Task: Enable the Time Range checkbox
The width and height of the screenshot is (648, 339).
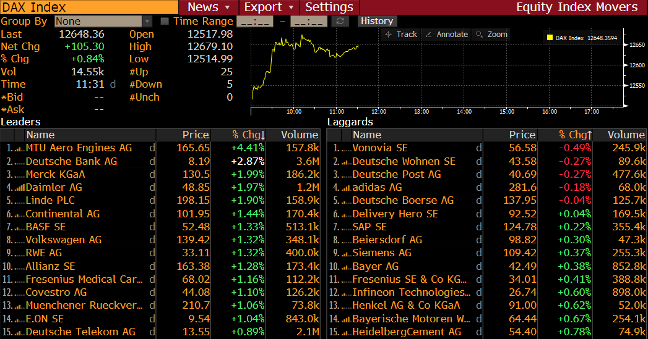Action: point(165,22)
